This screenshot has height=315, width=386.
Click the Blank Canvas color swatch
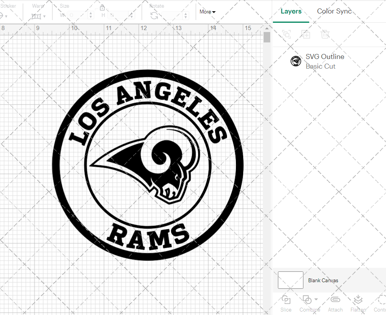290,280
